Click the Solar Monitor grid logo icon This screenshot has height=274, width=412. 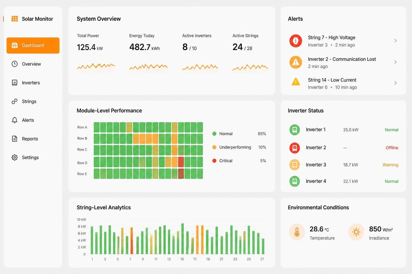tap(14, 19)
